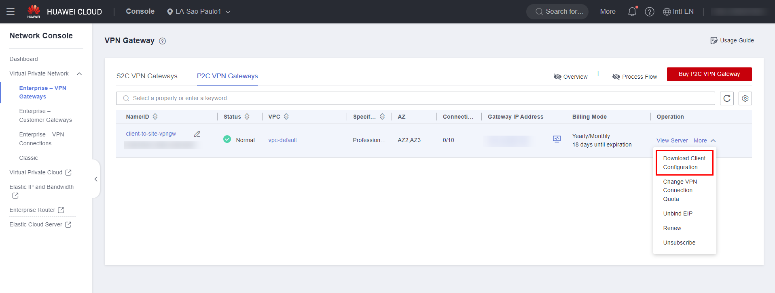The height and width of the screenshot is (293, 775).
Task: Toggle the Process Flow visibility
Action: (x=634, y=77)
